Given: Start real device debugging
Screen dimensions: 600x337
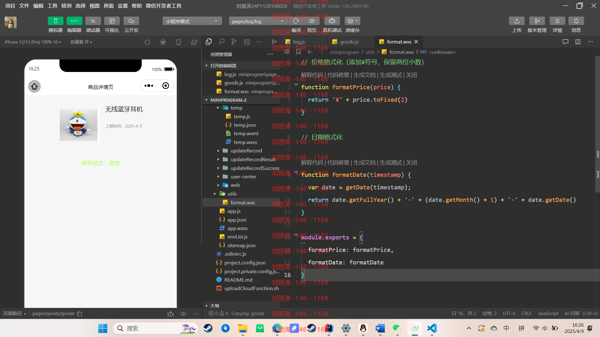Looking at the screenshot, I should coord(332,21).
